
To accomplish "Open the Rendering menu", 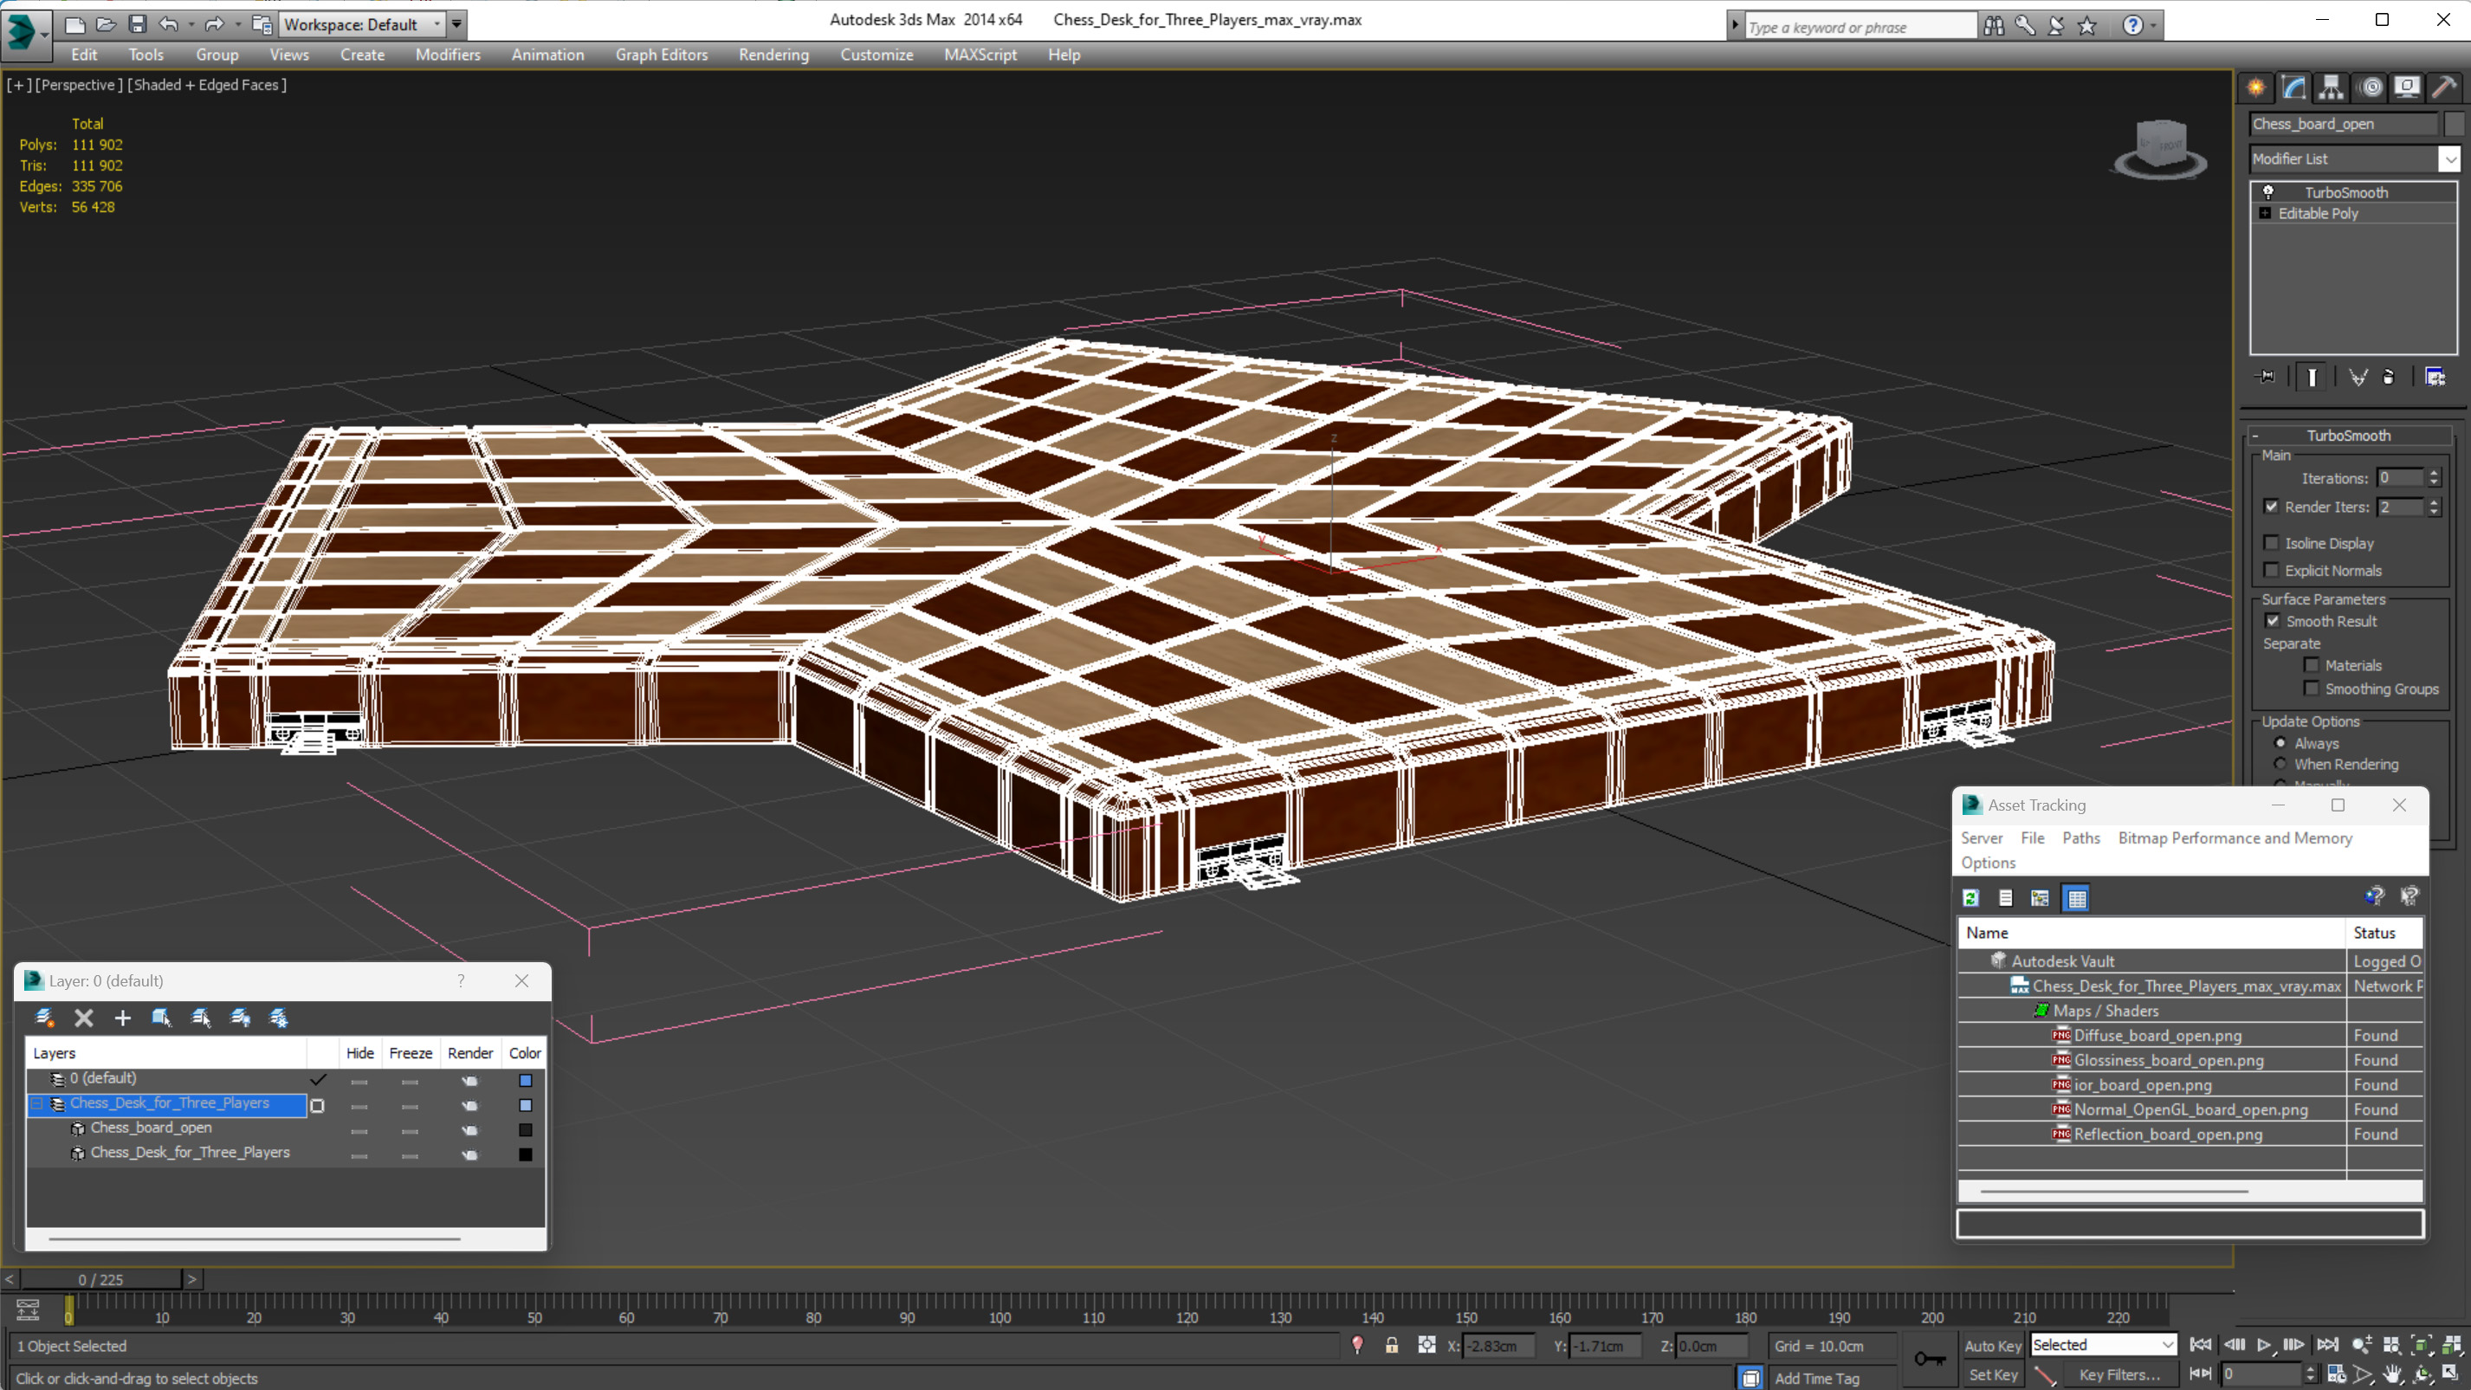I will 773,55.
